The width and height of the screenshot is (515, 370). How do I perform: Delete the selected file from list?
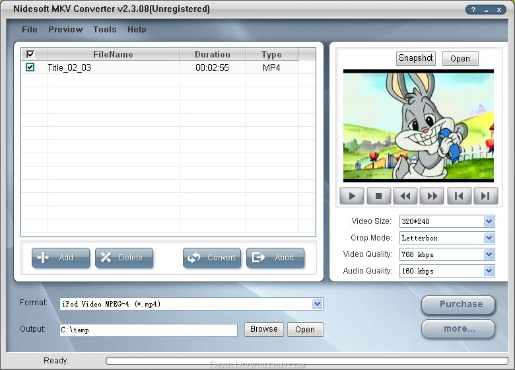(x=124, y=258)
